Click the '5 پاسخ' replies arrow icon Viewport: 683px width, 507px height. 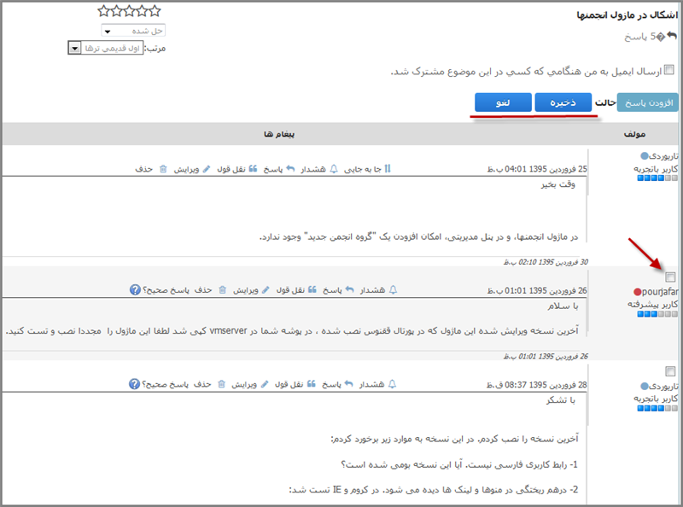pos(673,36)
